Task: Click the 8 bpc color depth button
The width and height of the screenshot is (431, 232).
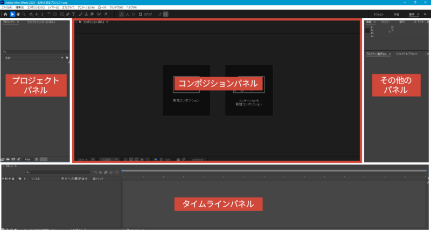Action: coord(27,159)
